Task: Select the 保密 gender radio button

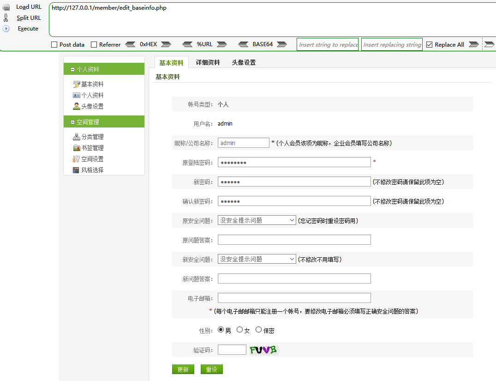Action: tap(258, 330)
